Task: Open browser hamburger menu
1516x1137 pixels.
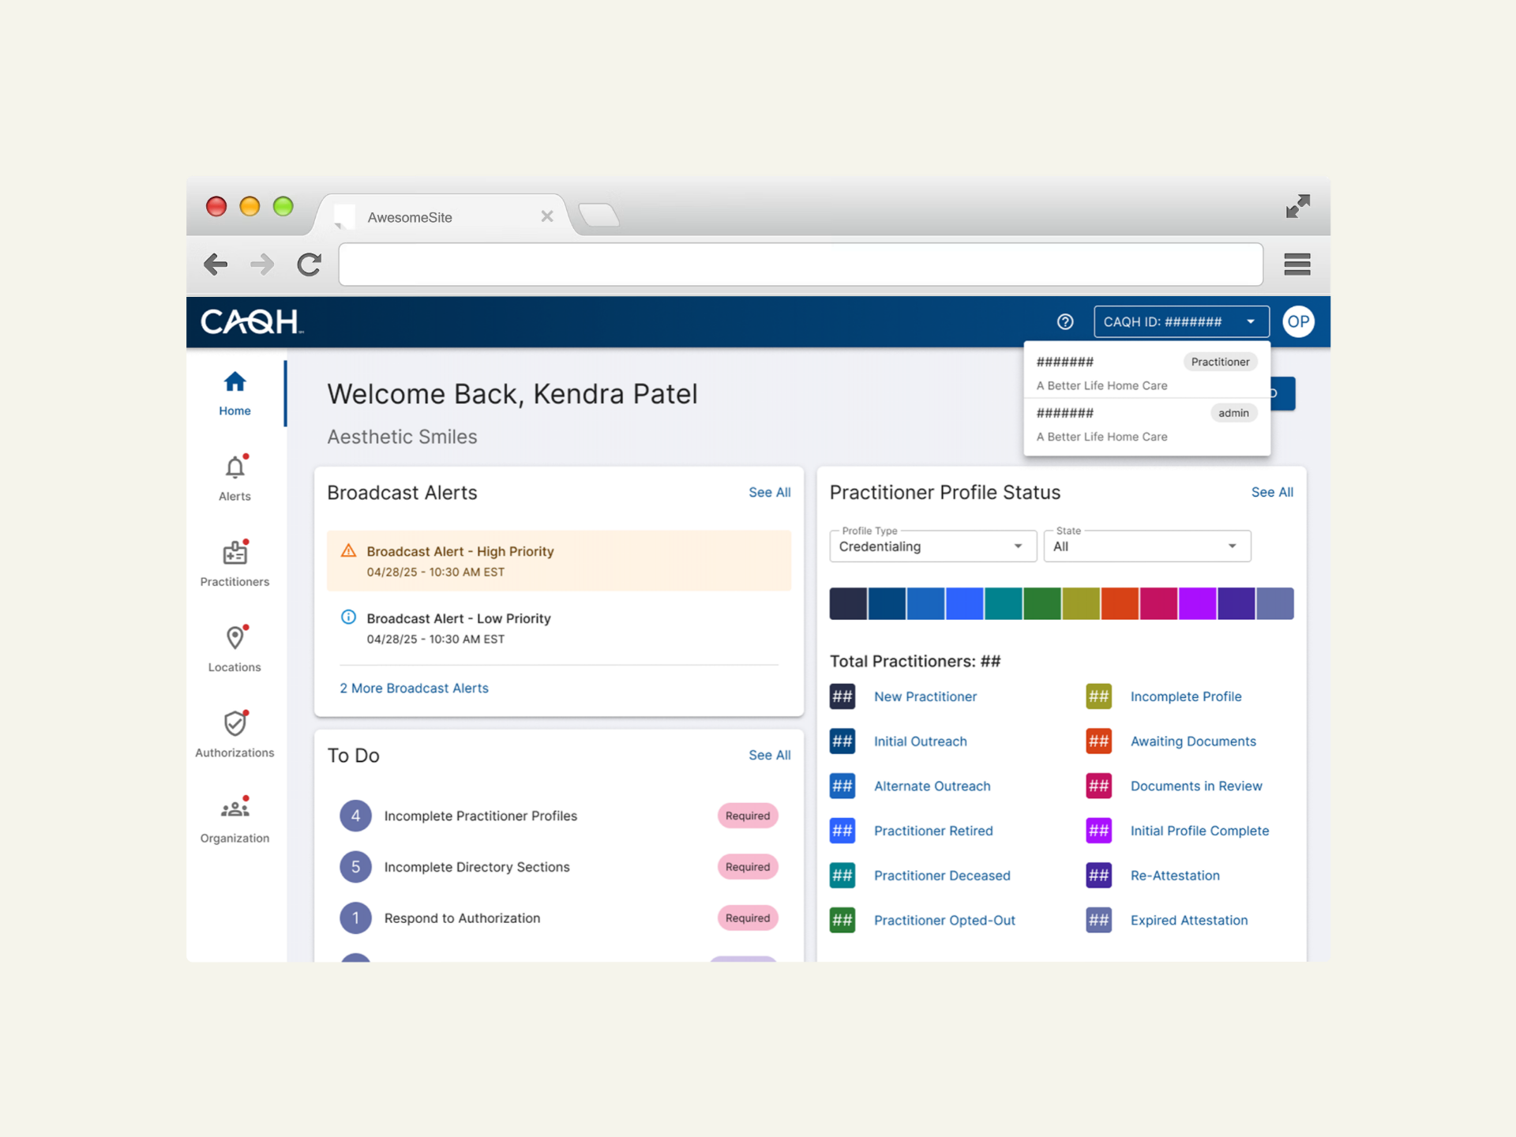Action: pyautogui.click(x=1297, y=264)
